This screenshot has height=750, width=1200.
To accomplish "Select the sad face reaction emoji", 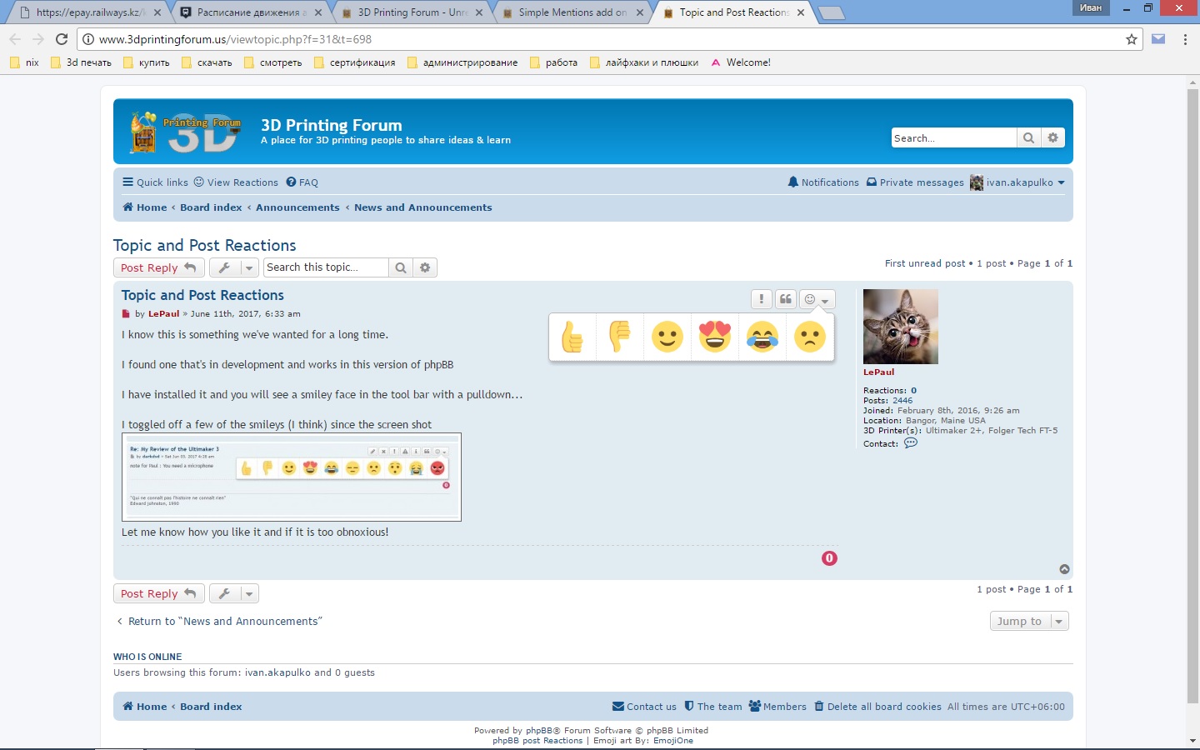I will coord(809,337).
